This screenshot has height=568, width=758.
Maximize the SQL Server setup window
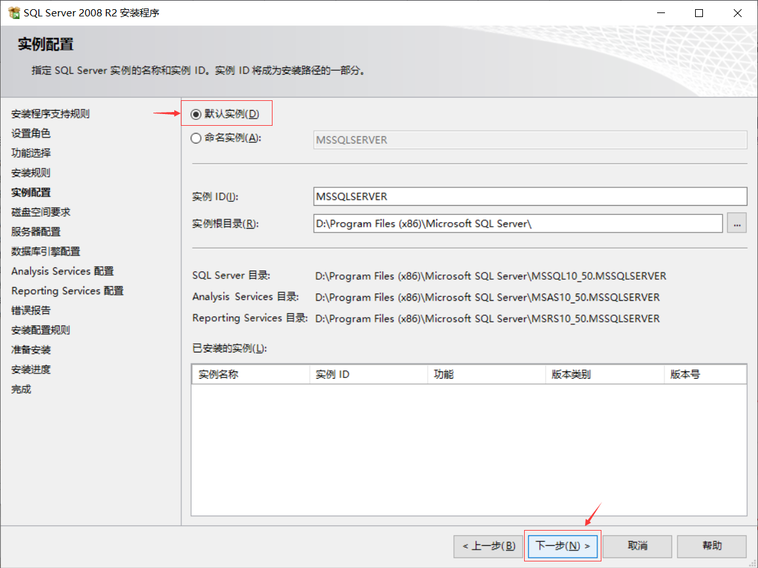699,13
